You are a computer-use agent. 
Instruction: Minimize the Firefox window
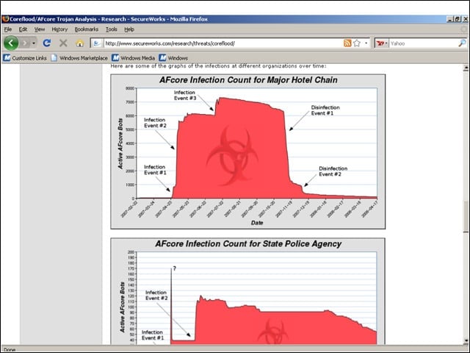click(x=450, y=19)
